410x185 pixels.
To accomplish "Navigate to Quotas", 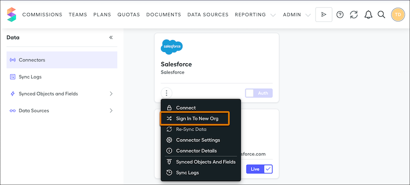I will [x=129, y=15].
